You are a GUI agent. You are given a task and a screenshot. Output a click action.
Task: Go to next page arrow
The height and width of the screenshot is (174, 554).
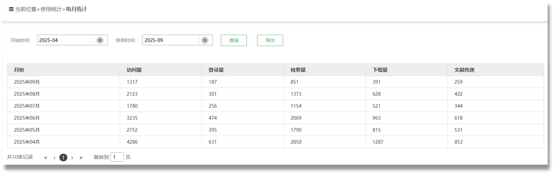[72, 158]
